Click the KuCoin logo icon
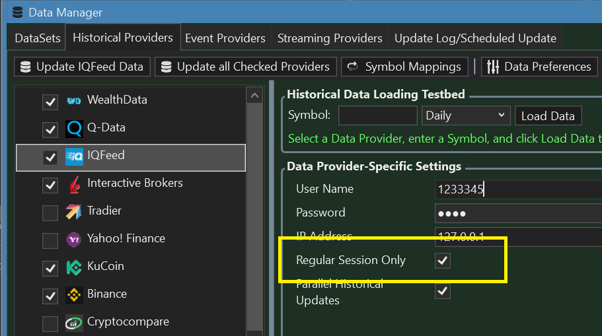 click(74, 268)
